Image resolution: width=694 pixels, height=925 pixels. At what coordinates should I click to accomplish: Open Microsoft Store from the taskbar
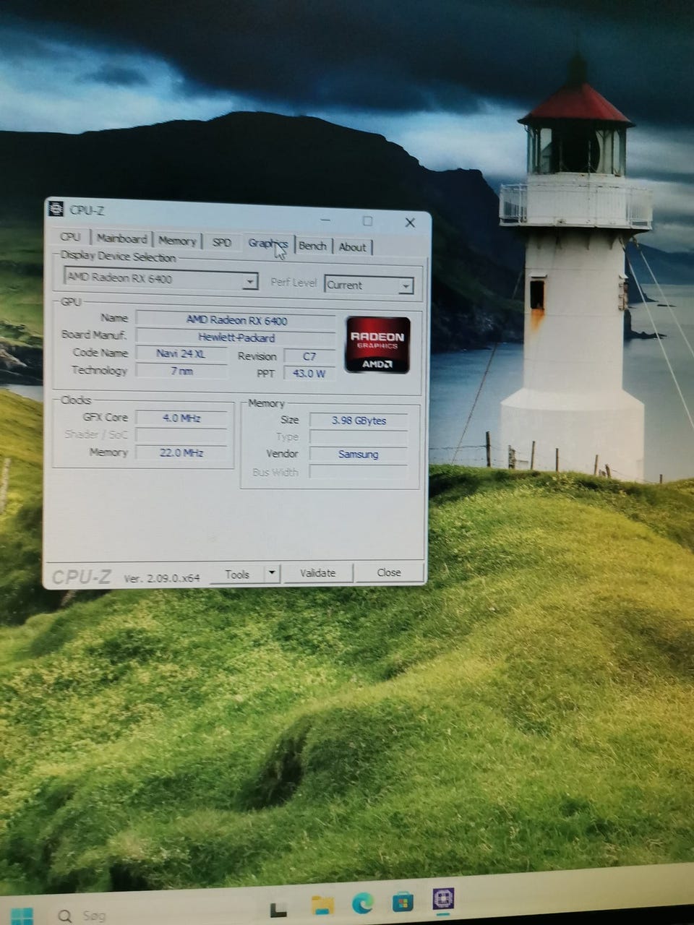403,901
